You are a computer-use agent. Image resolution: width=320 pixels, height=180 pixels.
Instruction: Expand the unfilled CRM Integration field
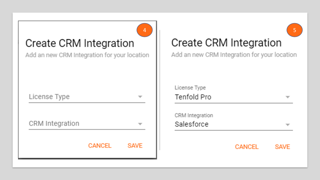pyautogui.click(x=87, y=124)
